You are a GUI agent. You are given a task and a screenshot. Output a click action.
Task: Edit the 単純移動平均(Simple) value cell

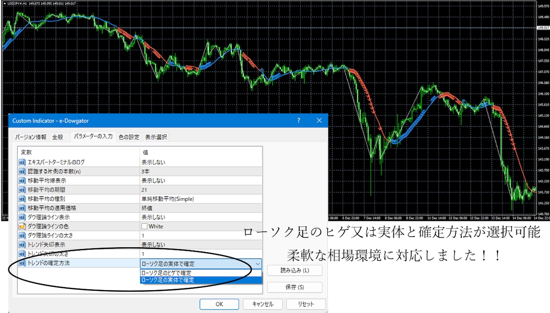[201, 199]
